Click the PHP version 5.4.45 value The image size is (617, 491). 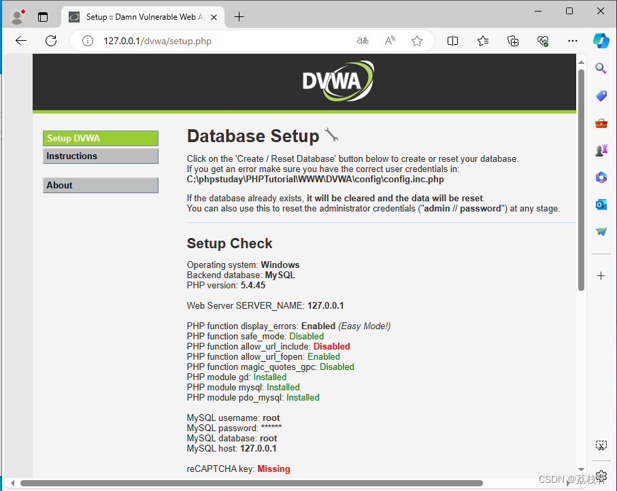pyautogui.click(x=253, y=285)
